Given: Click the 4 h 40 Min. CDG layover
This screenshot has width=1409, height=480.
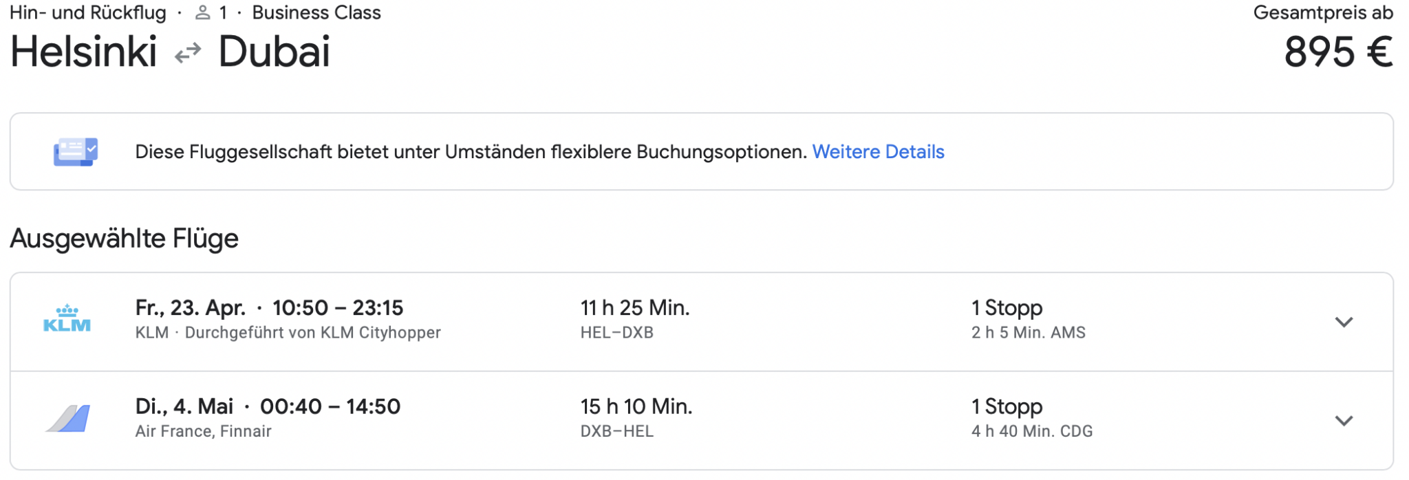Looking at the screenshot, I should pyautogui.click(x=1031, y=431).
